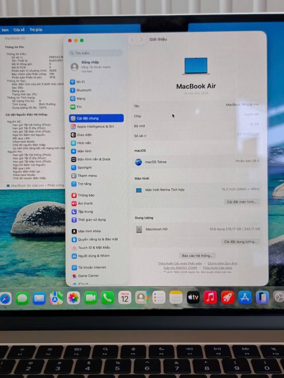This screenshot has height=378, width=284.
Task: Click the macOS Tahoe version row
Action: pyautogui.click(x=197, y=162)
